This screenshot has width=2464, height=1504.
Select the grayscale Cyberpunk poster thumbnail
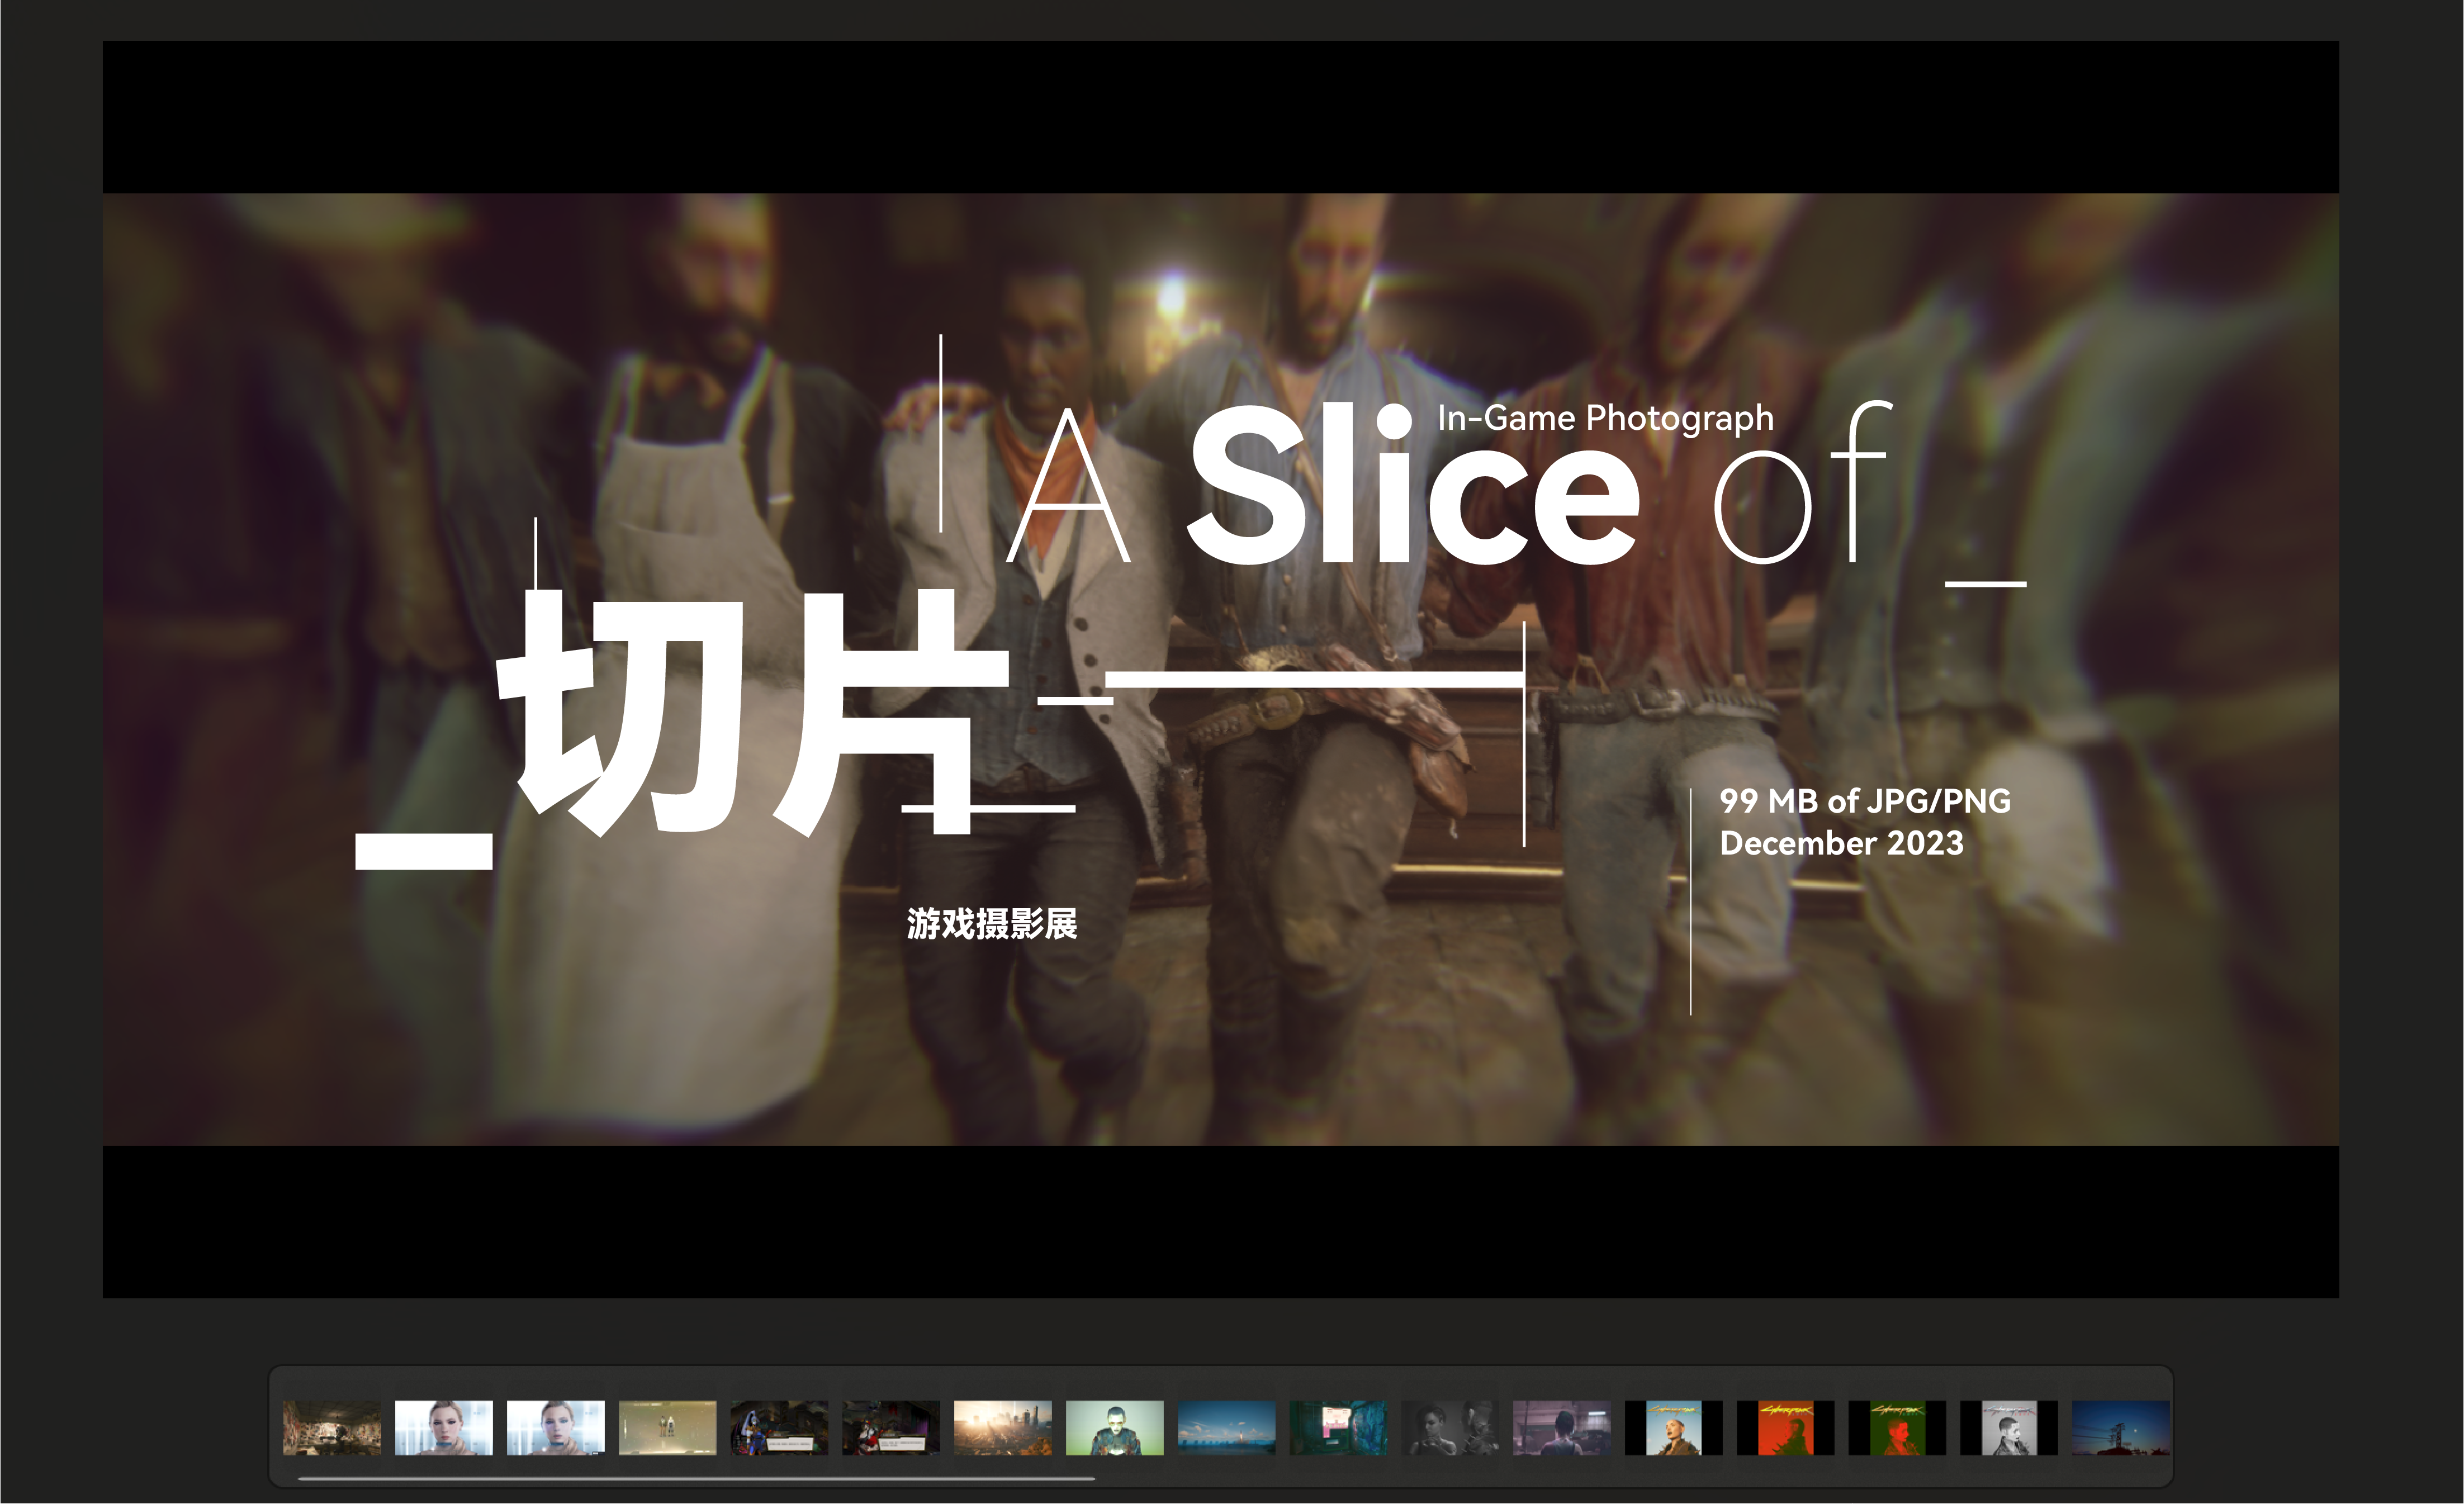click(x=2009, y=1427)
